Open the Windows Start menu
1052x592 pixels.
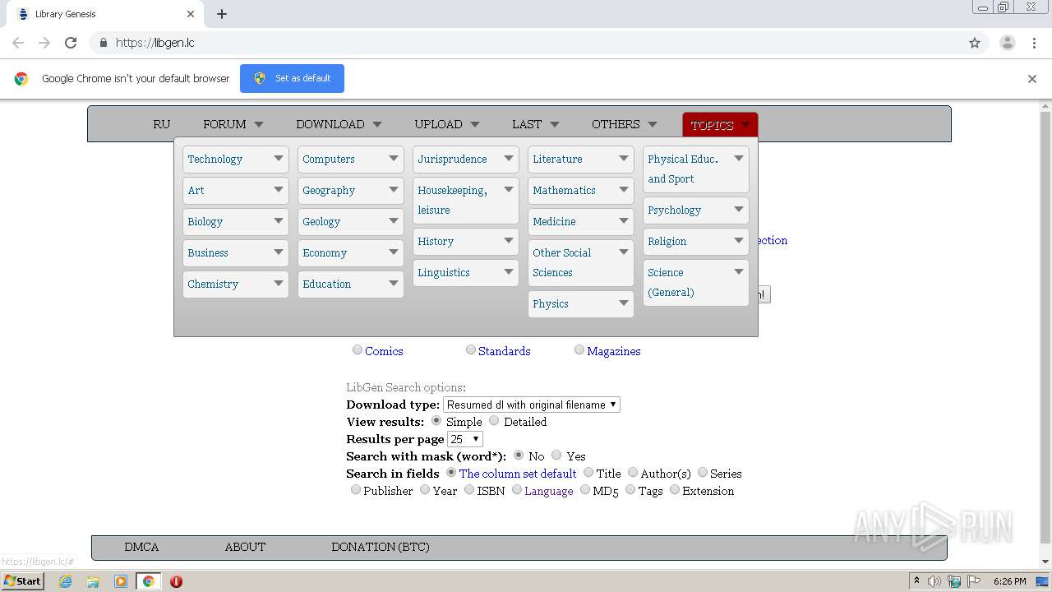[x=23, y=581]
